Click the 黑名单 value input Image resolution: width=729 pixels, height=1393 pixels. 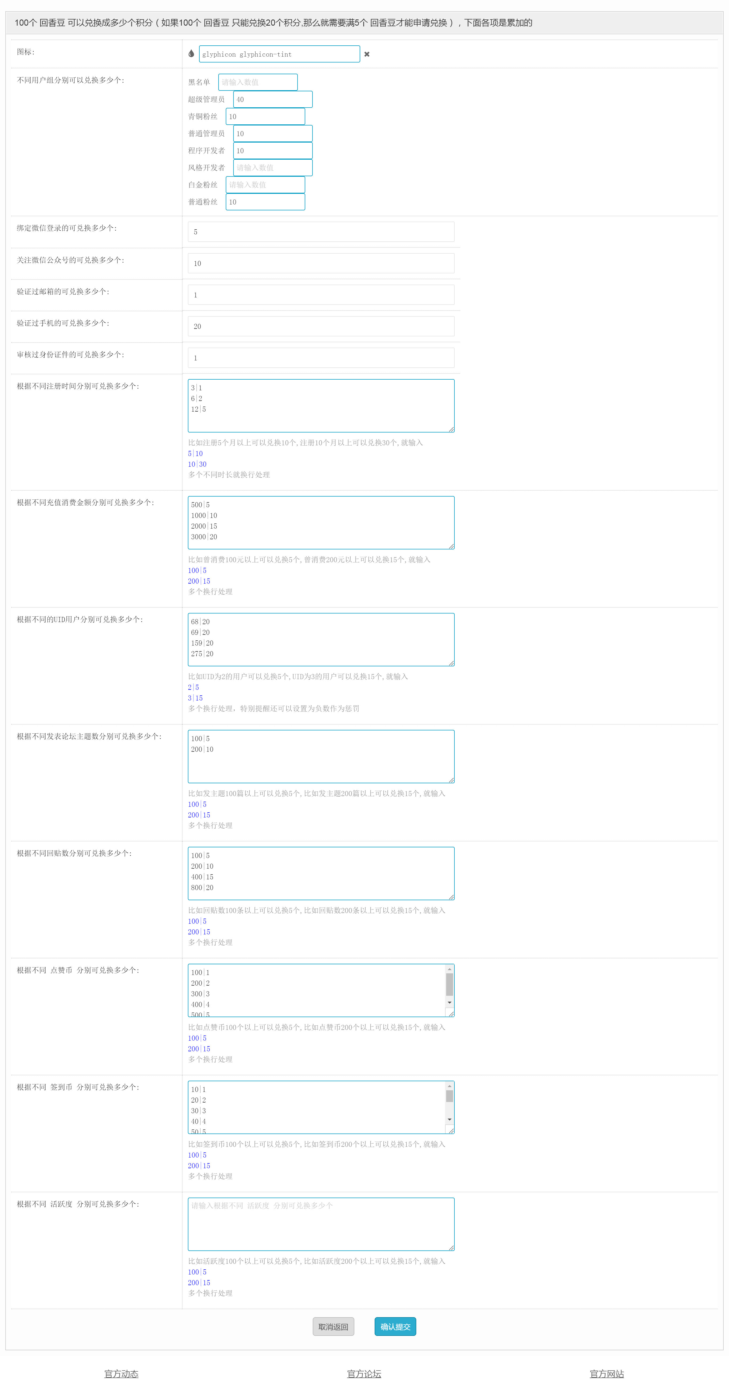(258, 82)
